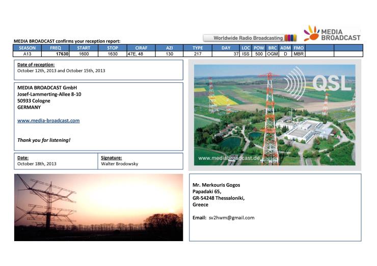Select the TYPE column header
This screenshot has width=377, height=266.
pos(198,48)
